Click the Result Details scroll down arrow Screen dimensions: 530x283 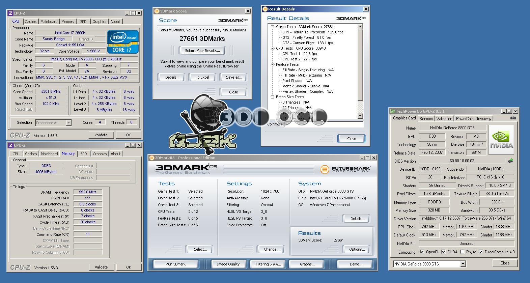[x=360, y=116]
